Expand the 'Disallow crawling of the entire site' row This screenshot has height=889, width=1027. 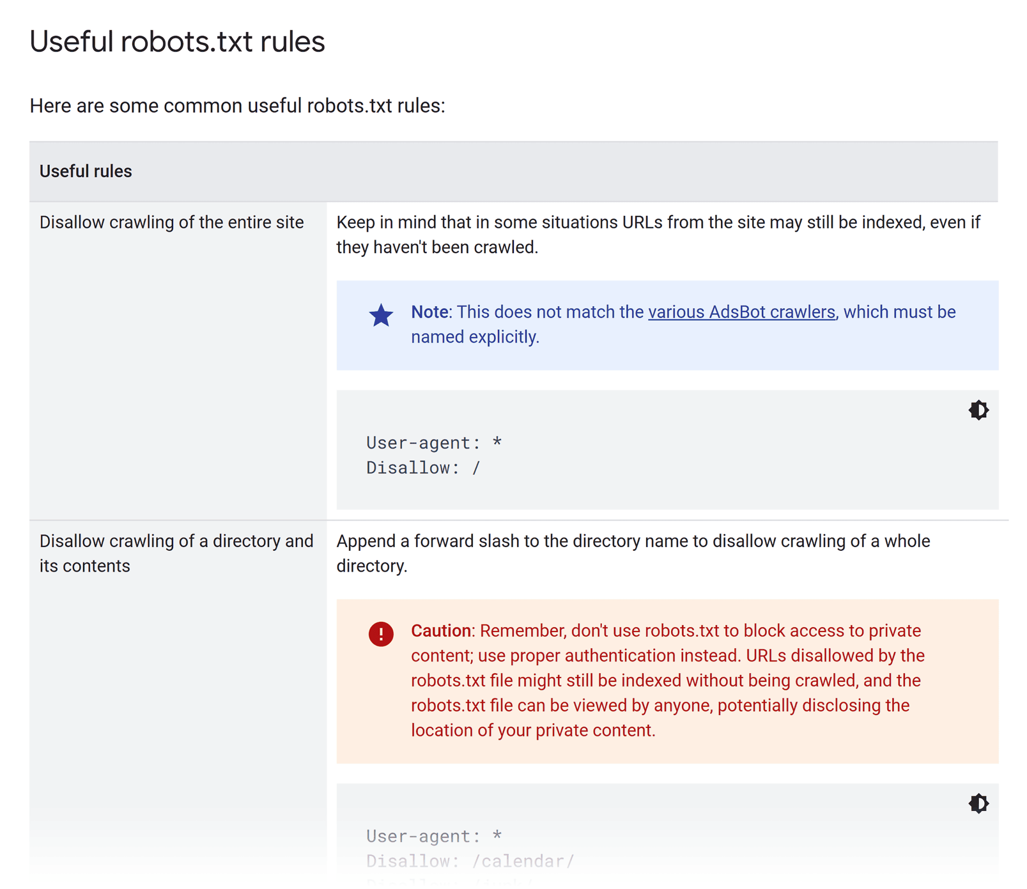tap(172, 222)
